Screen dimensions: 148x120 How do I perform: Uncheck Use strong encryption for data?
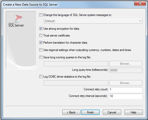tap(41, 29)
